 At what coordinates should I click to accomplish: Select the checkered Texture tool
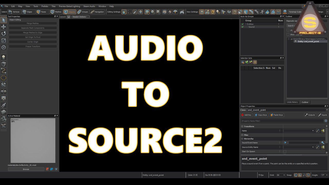pos(4,98)
